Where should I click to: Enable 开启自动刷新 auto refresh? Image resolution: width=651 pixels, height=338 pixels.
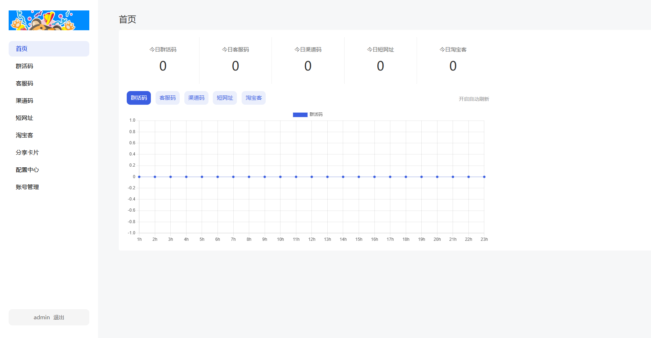click(473, 99)
